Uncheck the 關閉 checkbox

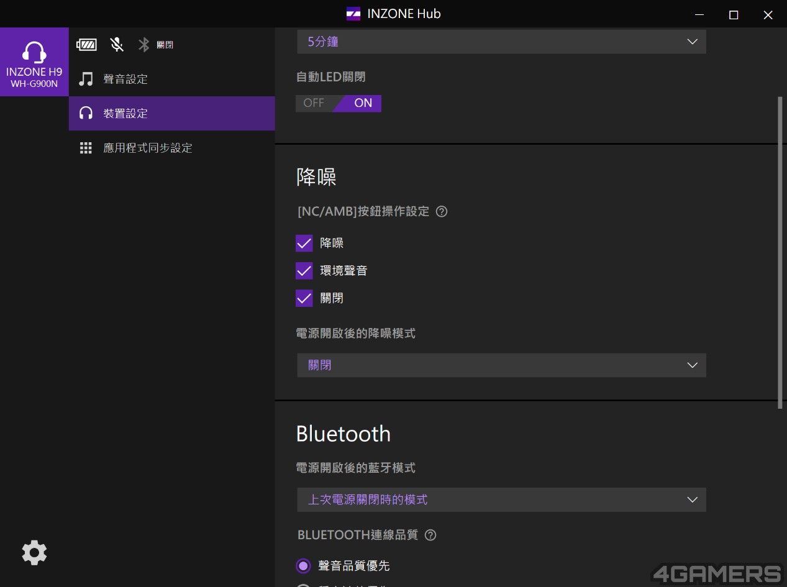click(x=304, y=298)
